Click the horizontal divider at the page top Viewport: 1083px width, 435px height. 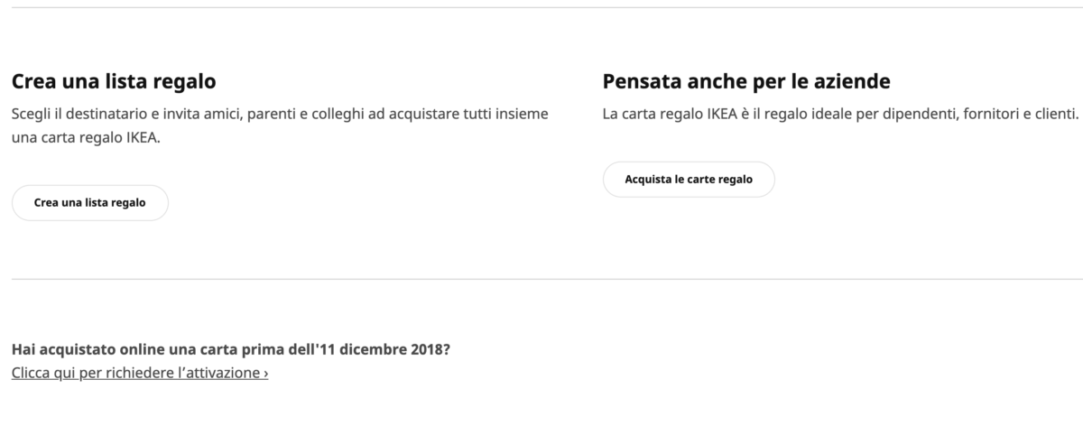541,7
